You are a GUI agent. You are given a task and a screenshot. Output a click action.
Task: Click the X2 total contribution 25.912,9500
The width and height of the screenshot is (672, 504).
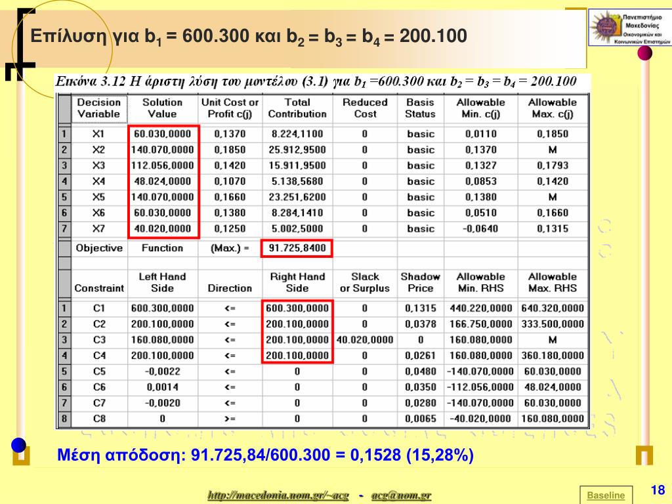(297, 150)
